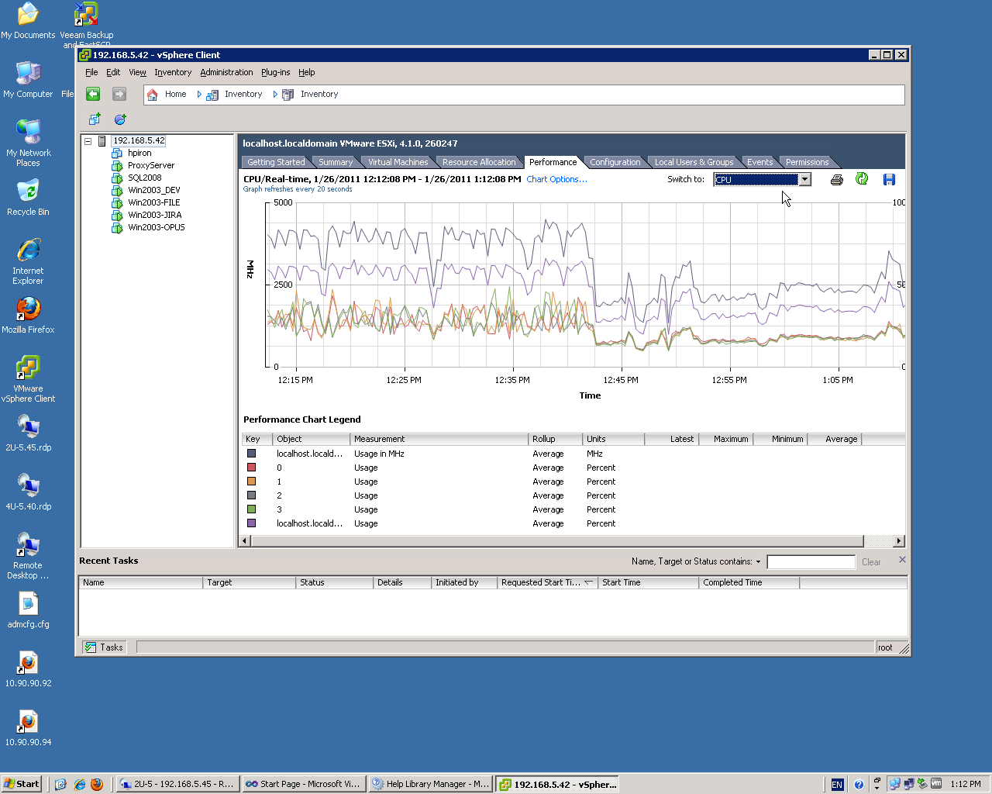Click the Tasks button in status bar
Viewport: 992px width, 794px height.
[x=104, y=647]
